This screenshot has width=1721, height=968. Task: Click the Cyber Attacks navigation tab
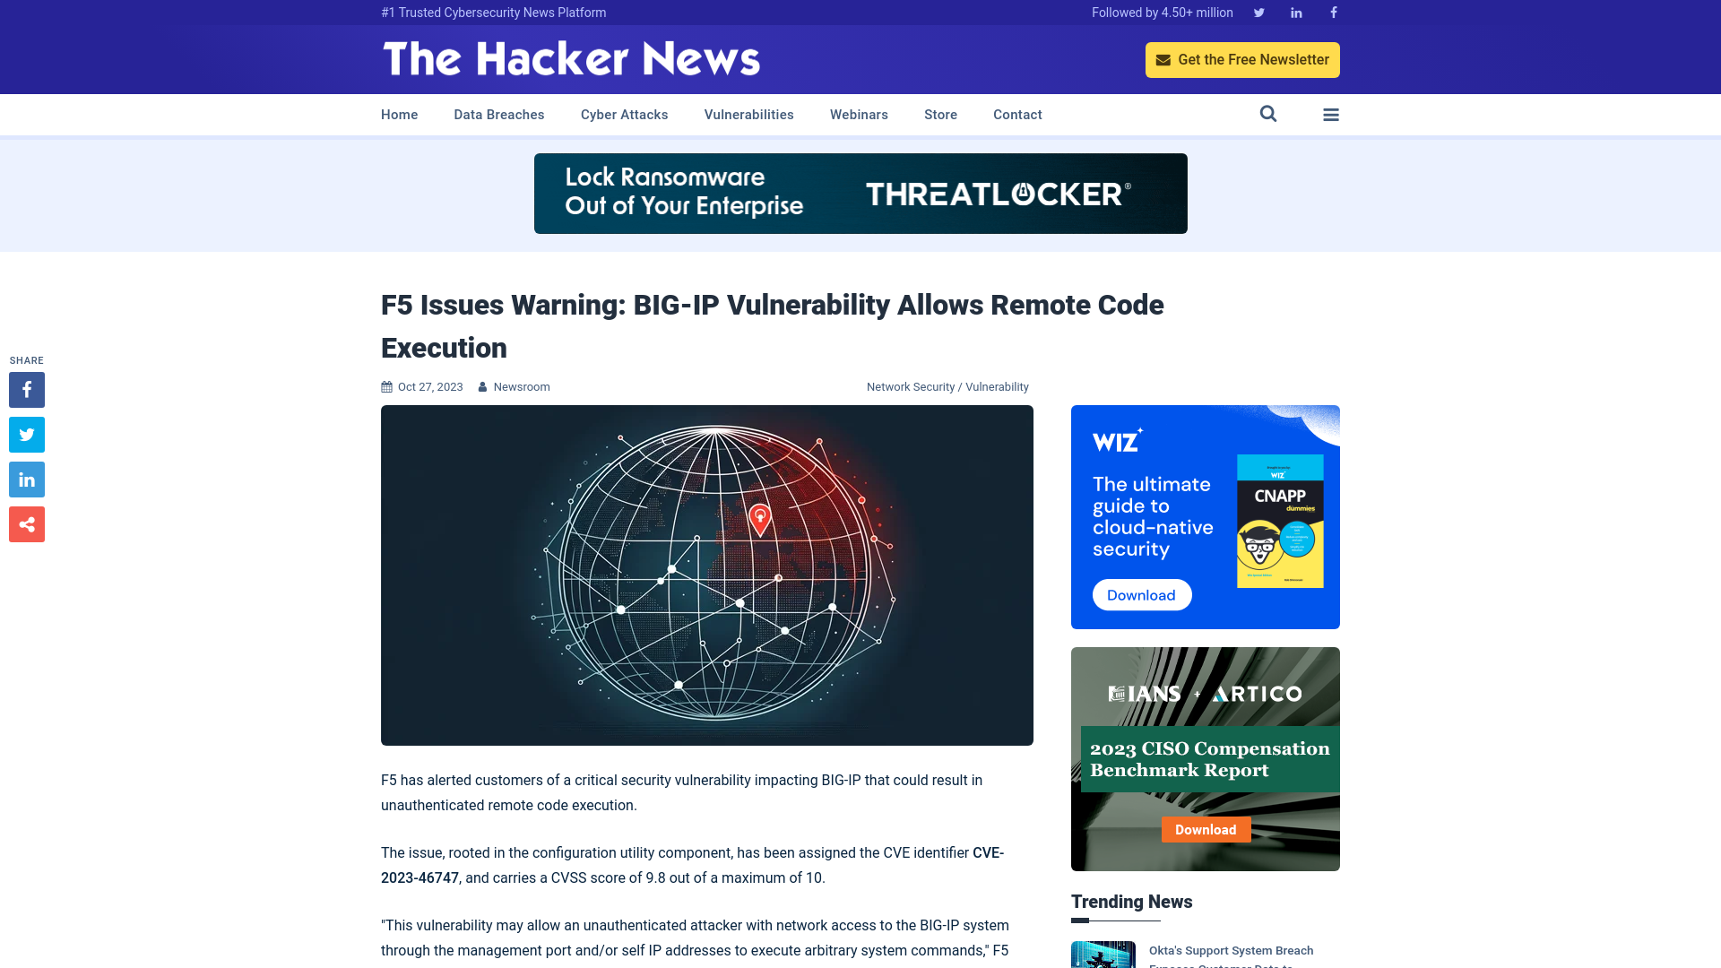[624, 115]
